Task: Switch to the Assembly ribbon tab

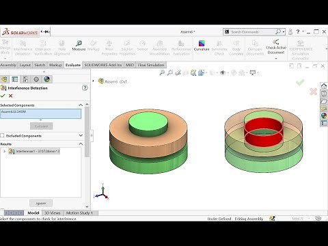Action: (x=8, y=65)
